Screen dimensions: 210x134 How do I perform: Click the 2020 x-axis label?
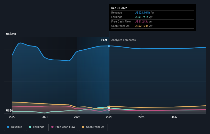[12, 117]
